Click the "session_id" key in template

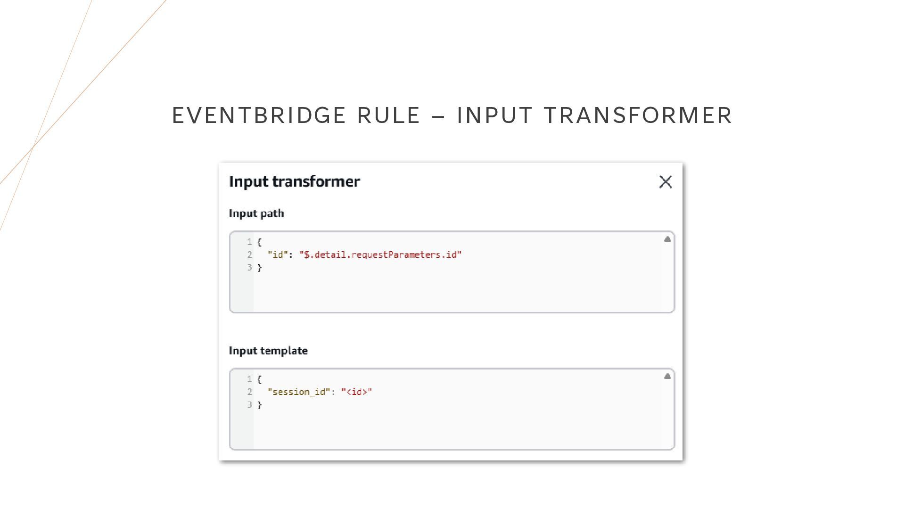coord(299,392)
